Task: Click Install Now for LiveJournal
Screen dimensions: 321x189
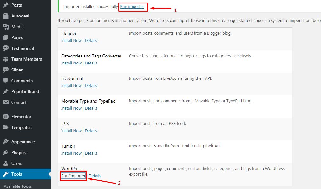Action: point(71,86)
